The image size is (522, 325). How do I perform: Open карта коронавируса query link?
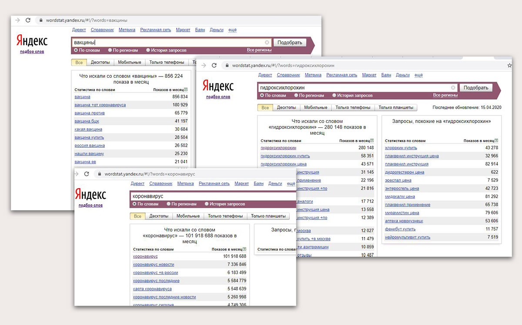[x=152, y=289]
